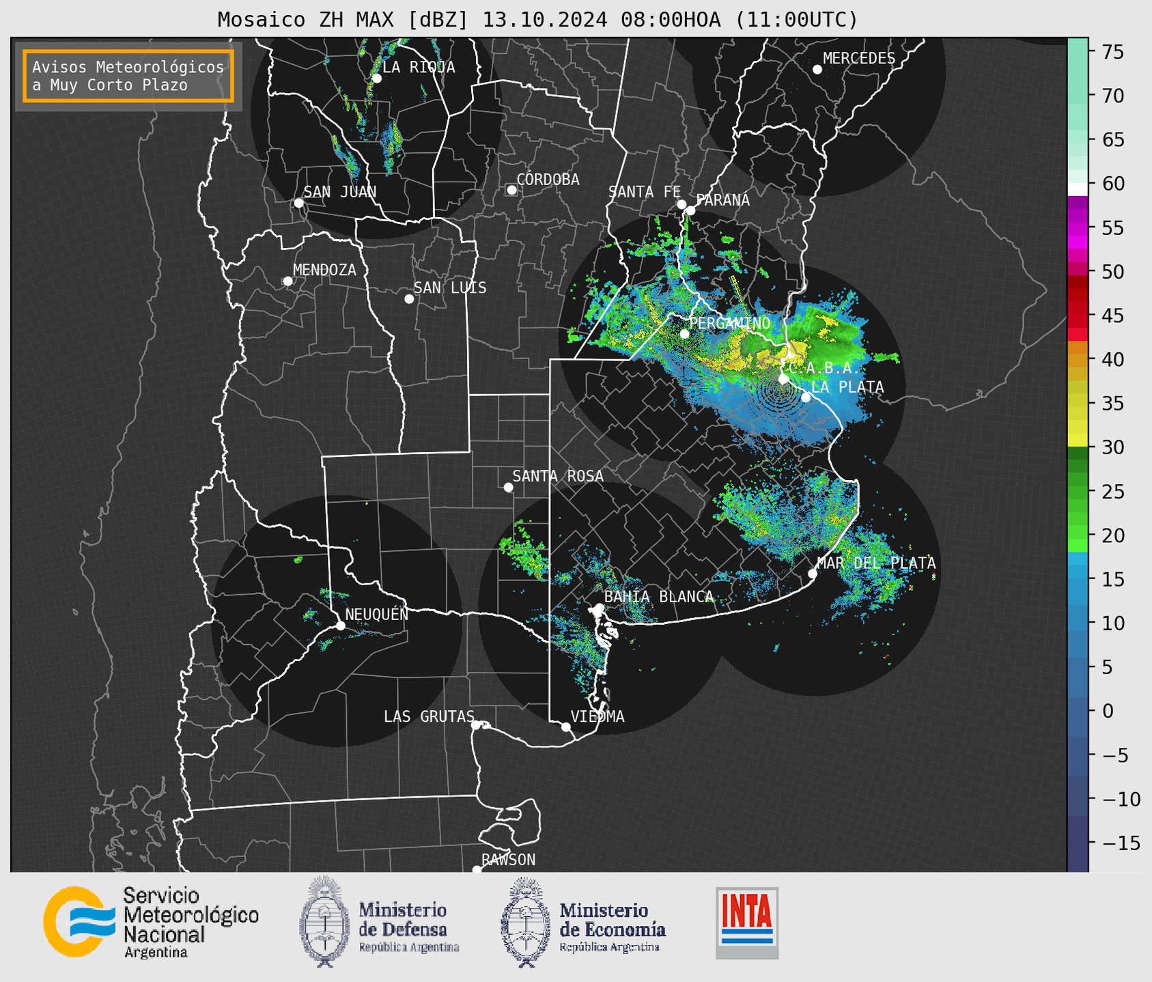
Task: Click the Ministerio de Economía emblem
Action: (525, 922)
